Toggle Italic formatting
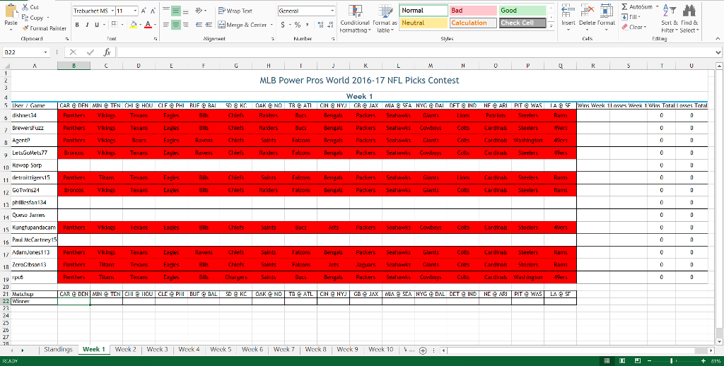Screen dimensions: 724x366 [87, 25]
